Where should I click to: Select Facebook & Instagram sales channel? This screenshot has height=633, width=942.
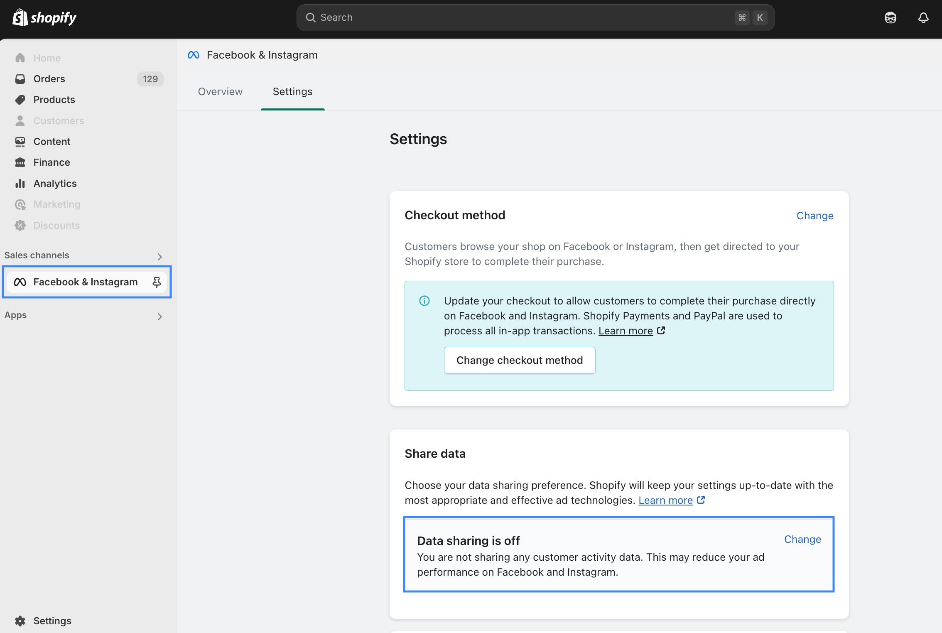pyautogui.click(x=86, y=282)
